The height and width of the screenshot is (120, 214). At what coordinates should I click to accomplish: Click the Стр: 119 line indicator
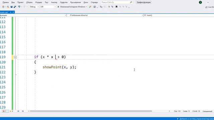click(177, 111)
